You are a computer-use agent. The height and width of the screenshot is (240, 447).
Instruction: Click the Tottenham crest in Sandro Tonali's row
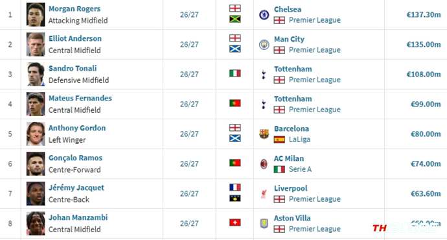click(264, 75)
